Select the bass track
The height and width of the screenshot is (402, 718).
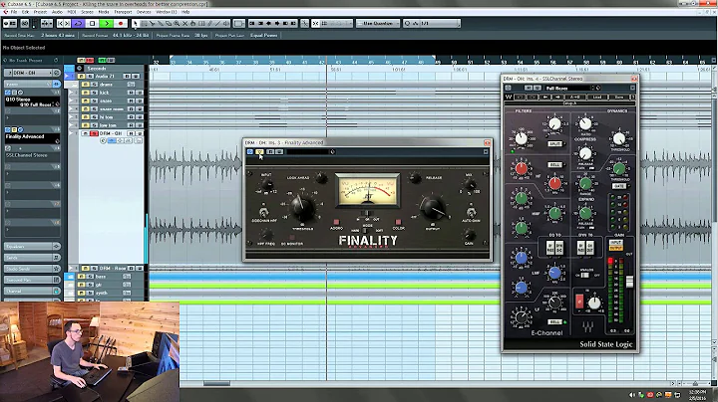(x=101, y=277)
